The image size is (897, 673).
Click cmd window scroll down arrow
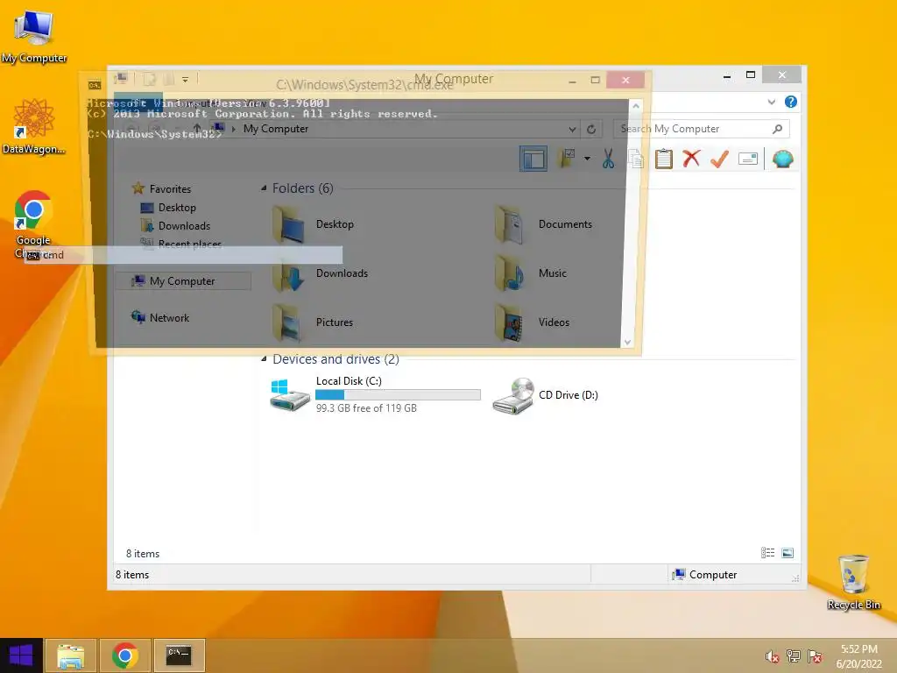[627, 342]
